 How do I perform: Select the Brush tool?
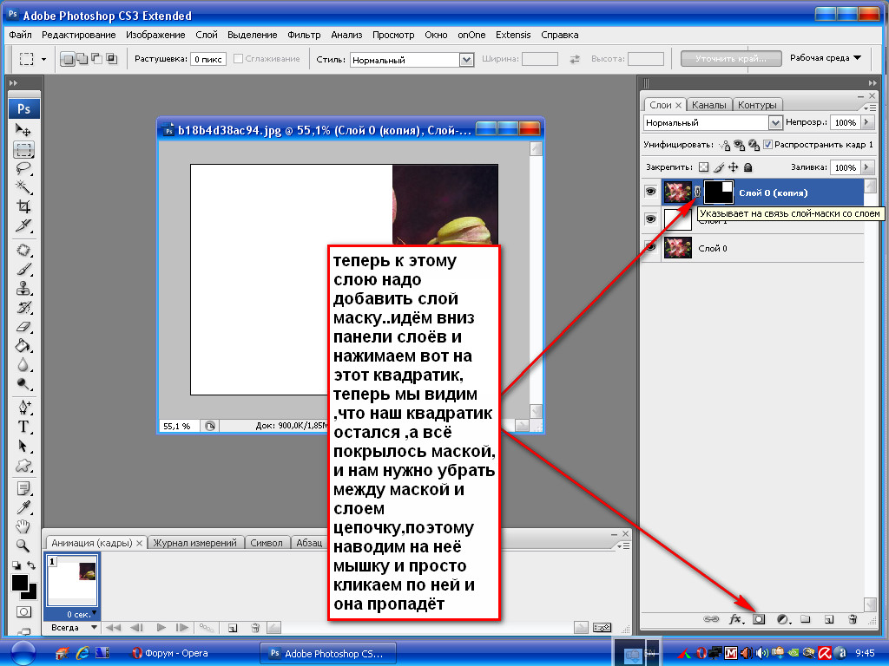(23, 269)
